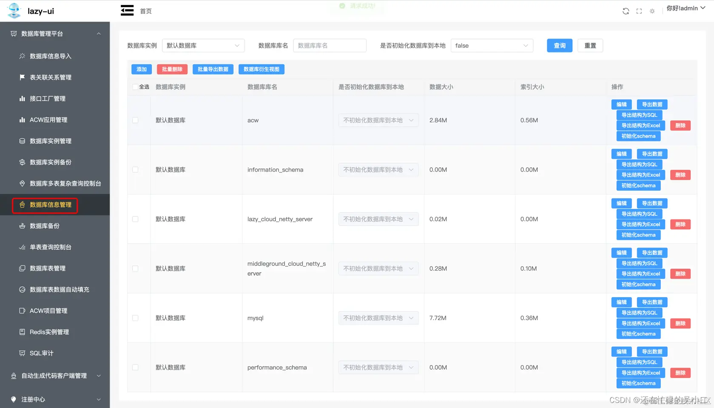The width and height of the screenshot is (714, 408).
Task: Click the red 批量删除 button
Action: pyautogui.click(x=172, y=69)
